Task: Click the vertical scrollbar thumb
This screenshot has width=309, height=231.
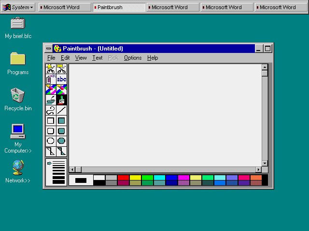Action: (x=265, y=73)
